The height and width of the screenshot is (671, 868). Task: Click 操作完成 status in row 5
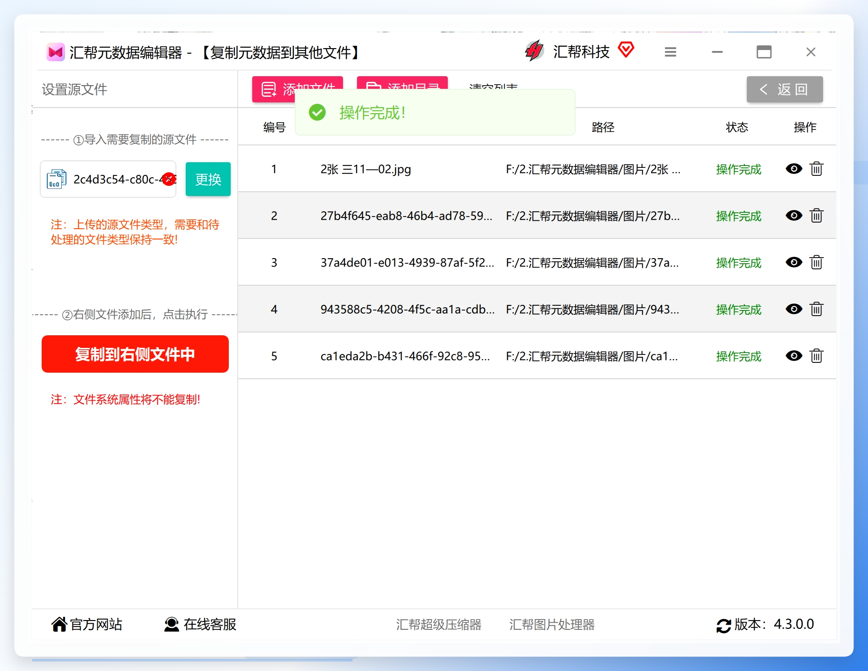[739, 356]
